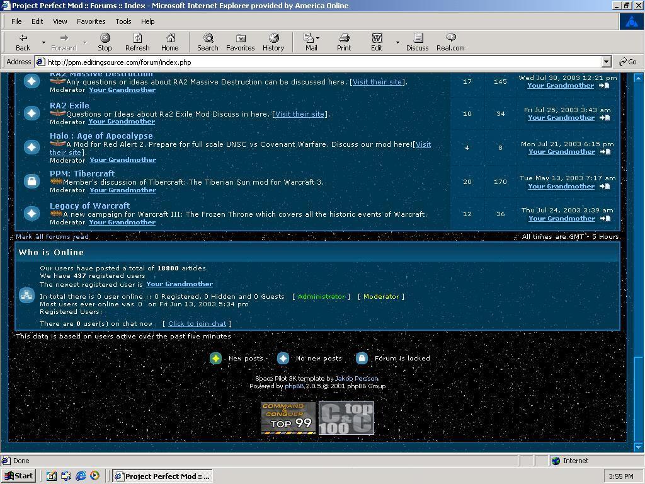
Task: Click the forum status icon beside RA2 Exile
Action: click(x=31, y=113)
